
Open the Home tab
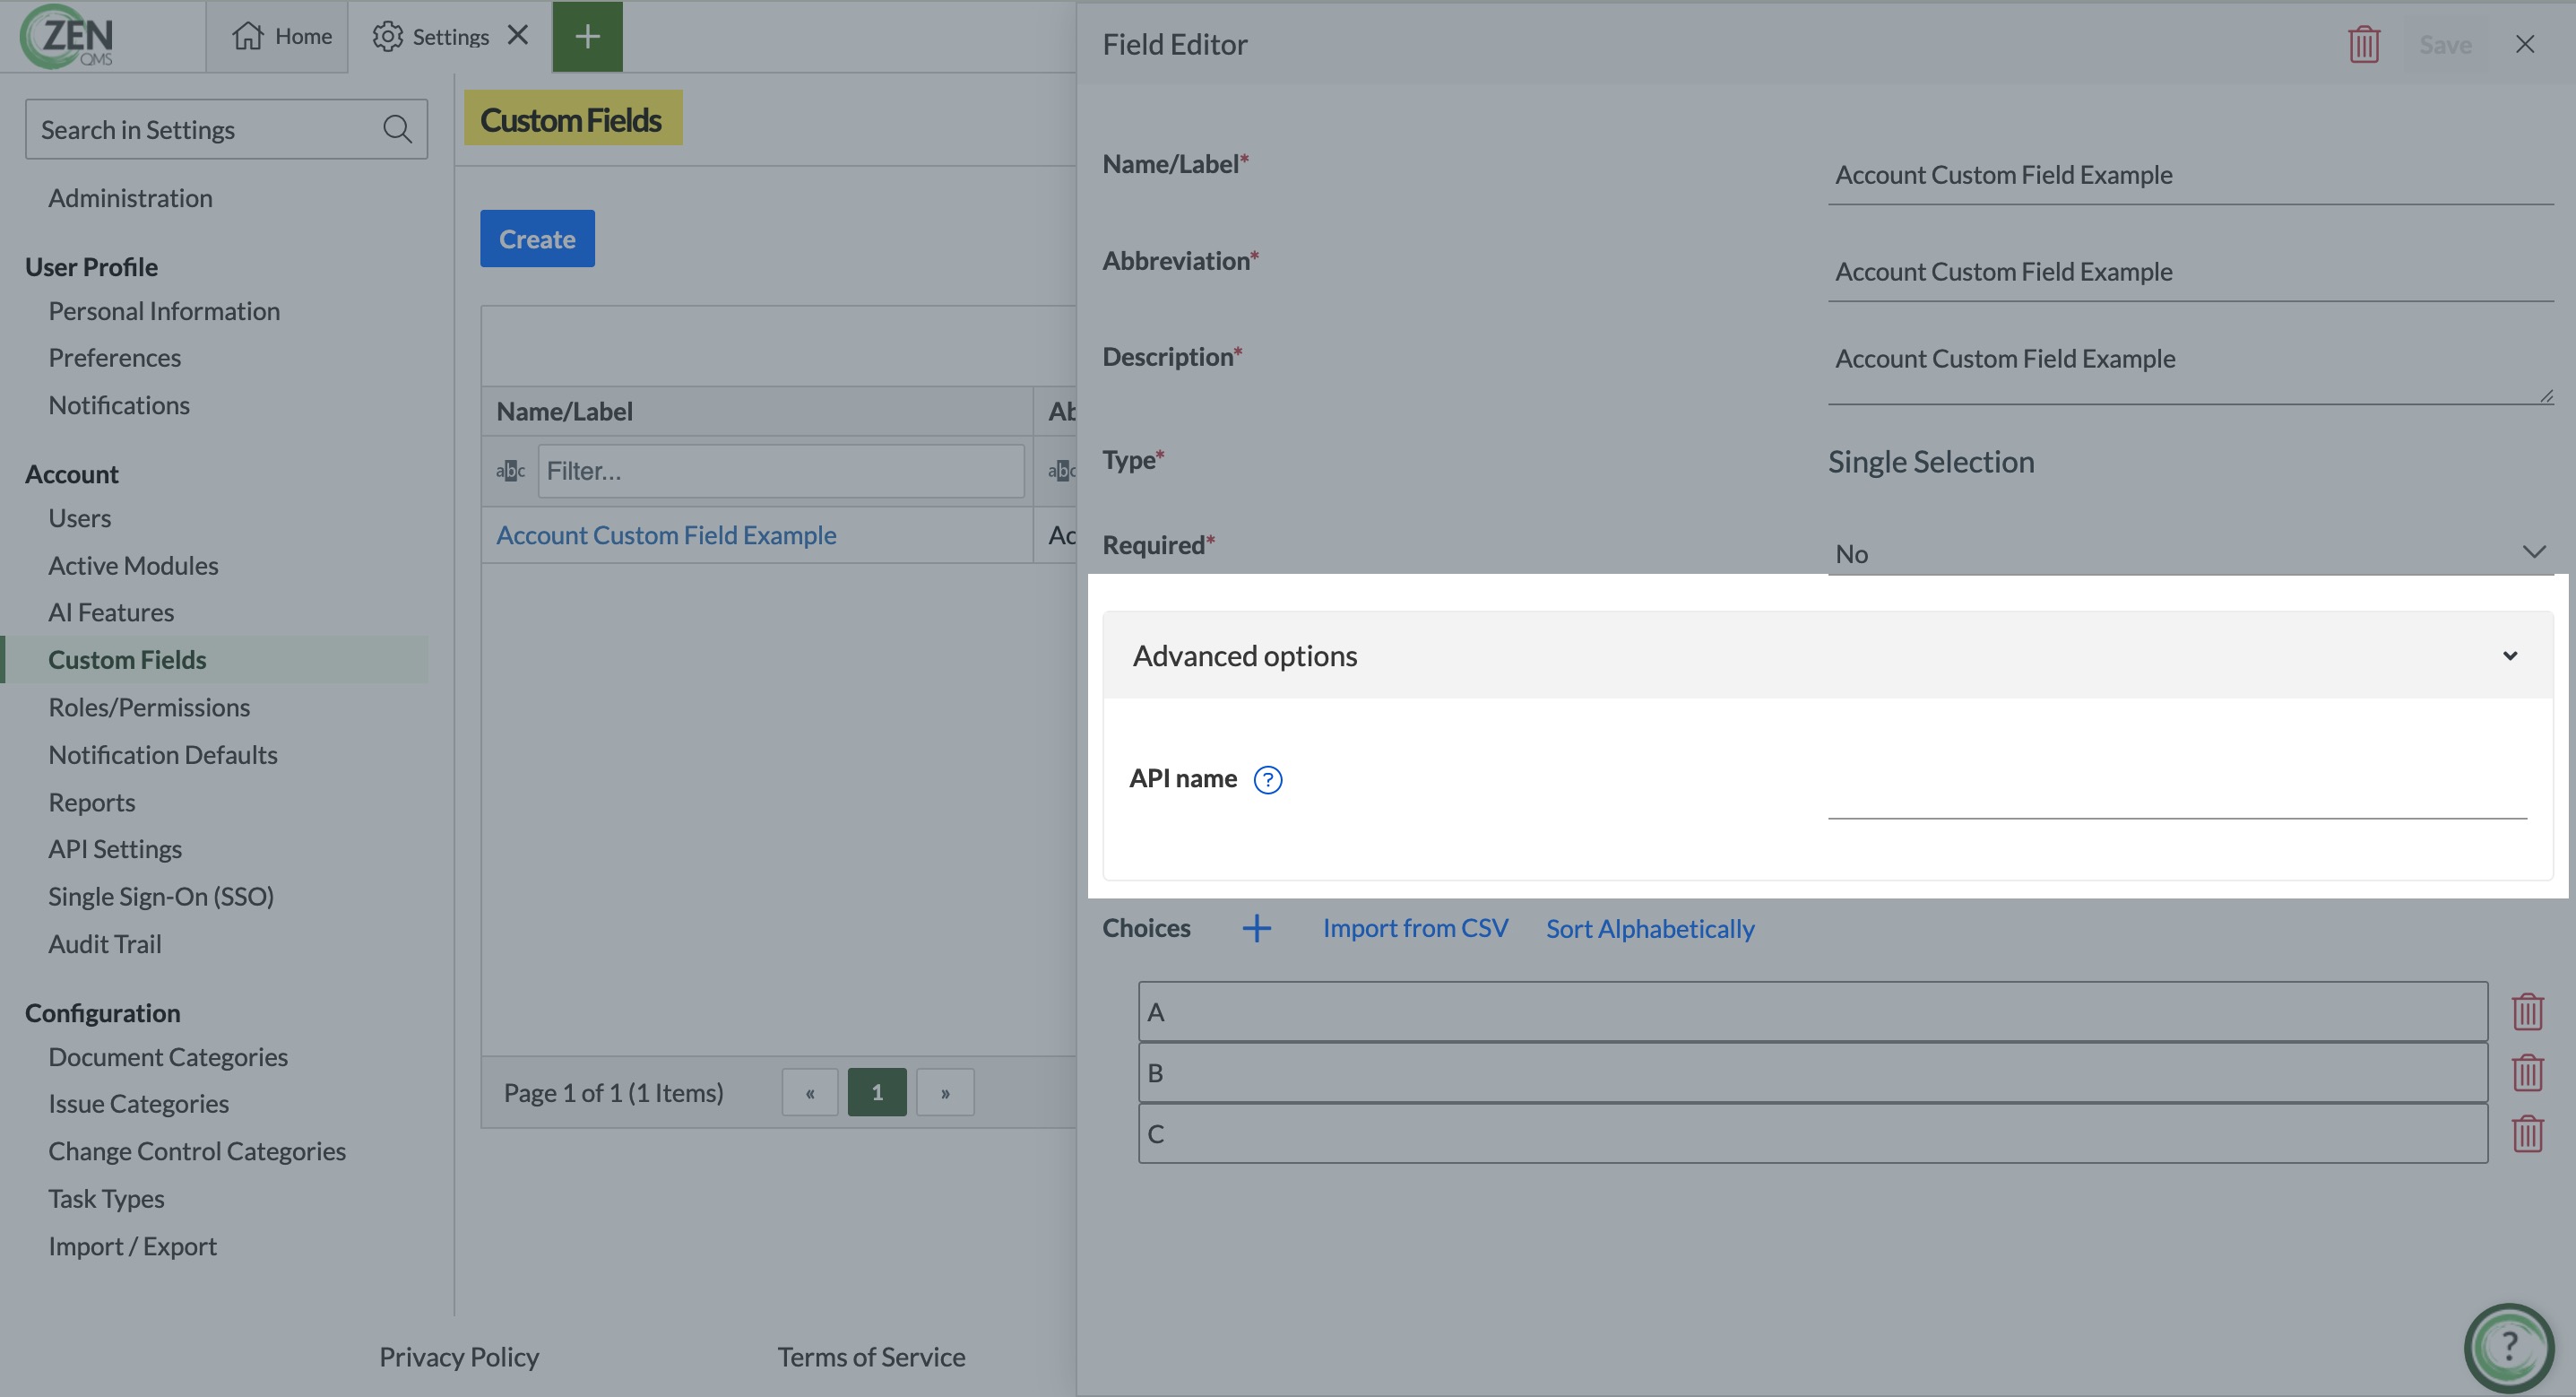[281, 36]
